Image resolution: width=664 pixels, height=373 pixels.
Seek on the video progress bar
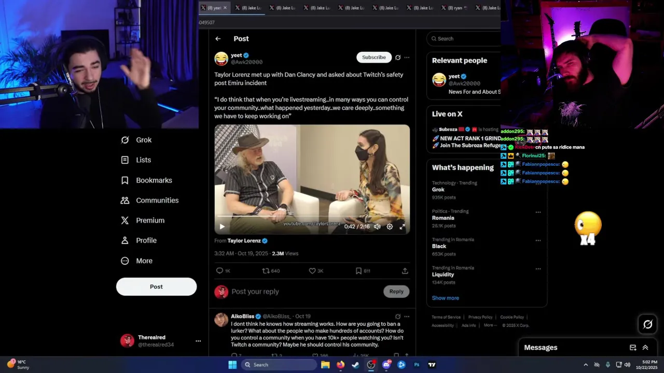[x=312, y=217]
